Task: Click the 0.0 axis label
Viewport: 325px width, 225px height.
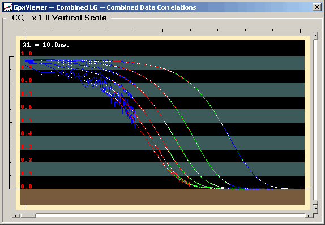Action: pos(26,187)
